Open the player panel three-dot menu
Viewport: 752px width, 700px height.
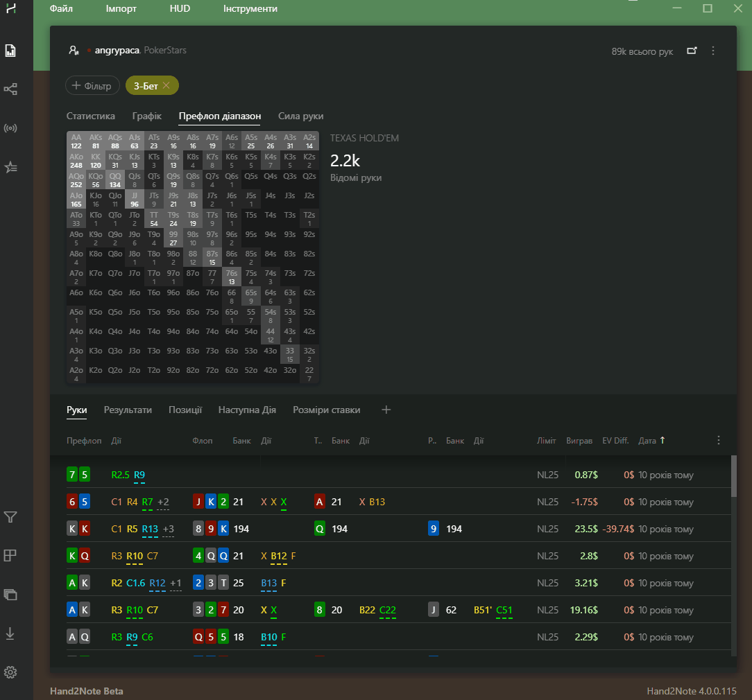point(713,51)
